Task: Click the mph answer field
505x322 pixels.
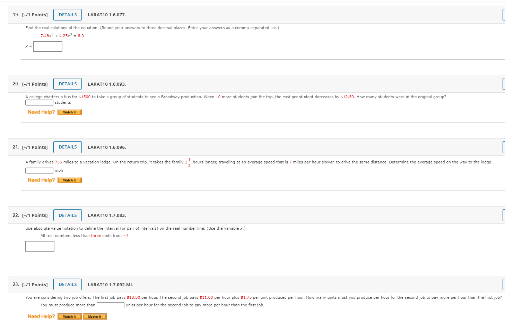Action: pos(39,170)
